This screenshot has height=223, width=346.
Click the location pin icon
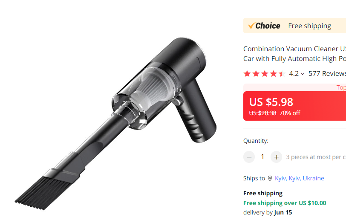coord(270,178)
